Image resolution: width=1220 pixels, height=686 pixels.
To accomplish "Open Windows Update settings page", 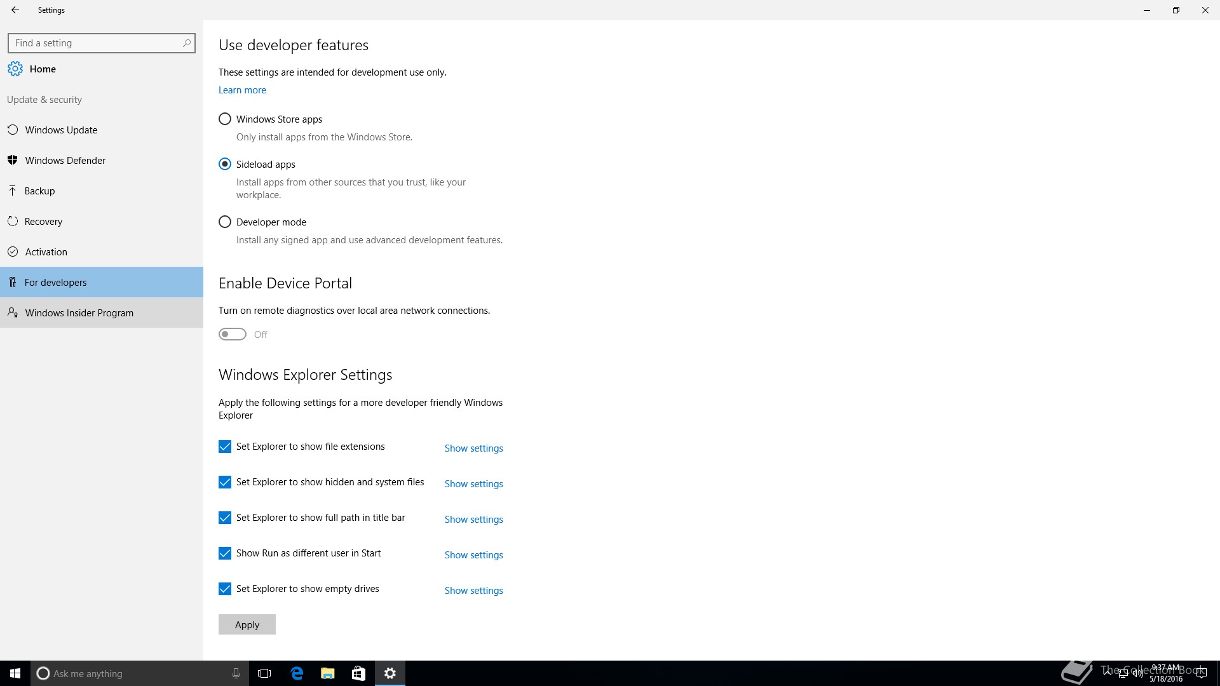I will 102,130.
